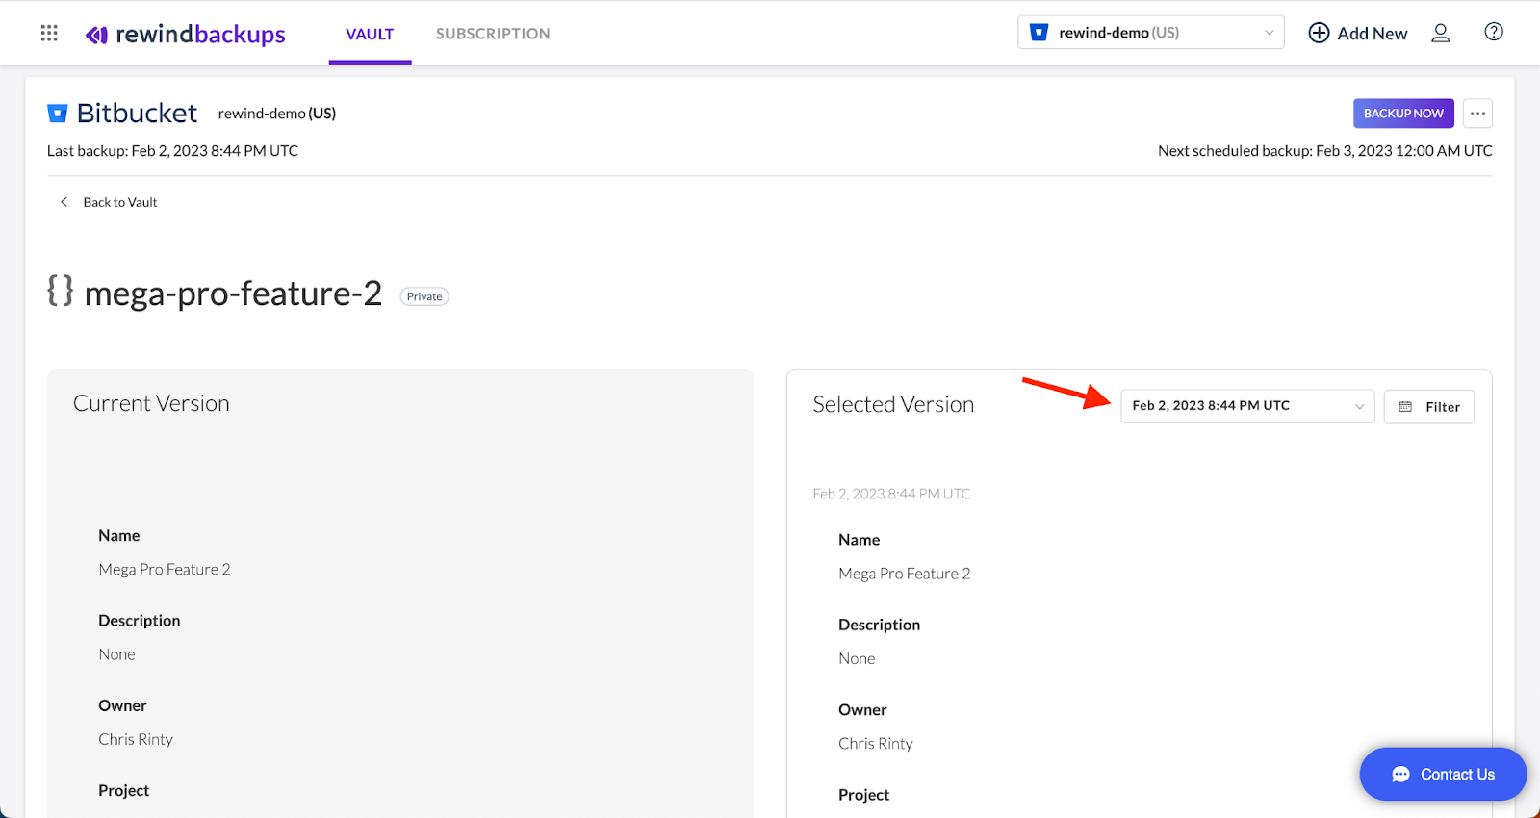Screen dimensions: 1540x818
Task: Open the help question mark icon
Action: (x=1494, y=32)
